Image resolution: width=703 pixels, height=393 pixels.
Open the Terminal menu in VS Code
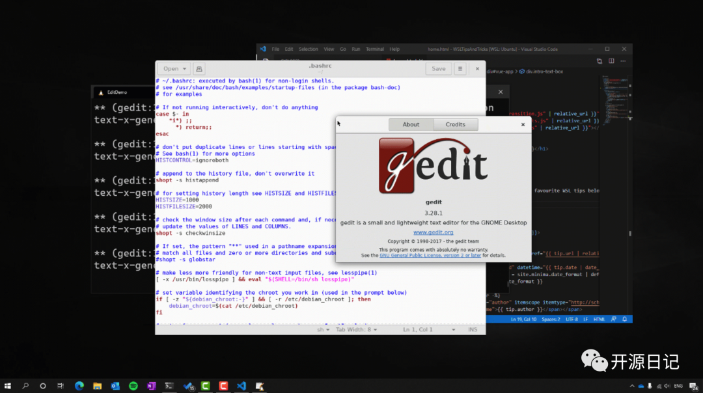point(374,49)
